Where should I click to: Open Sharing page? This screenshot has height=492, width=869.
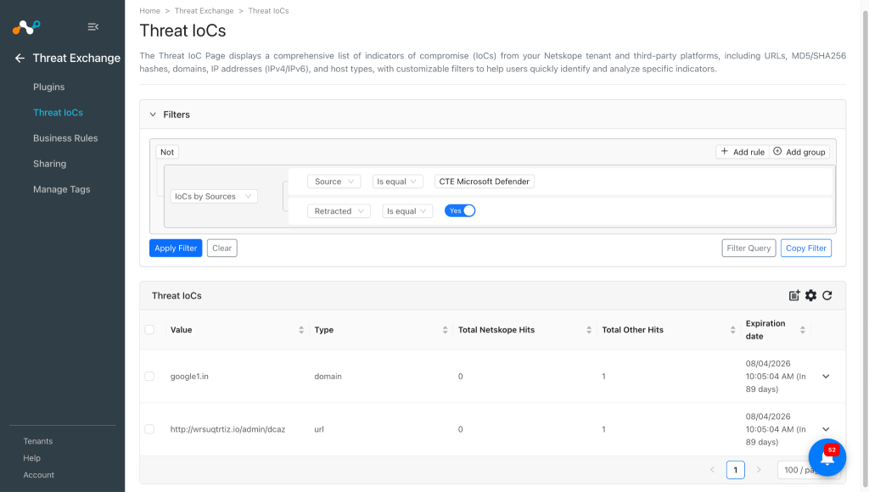point(50,164)
